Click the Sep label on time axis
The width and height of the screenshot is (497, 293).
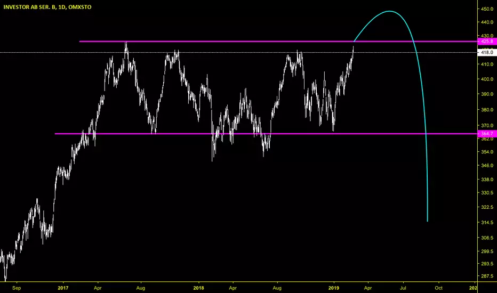click(17, 288)
